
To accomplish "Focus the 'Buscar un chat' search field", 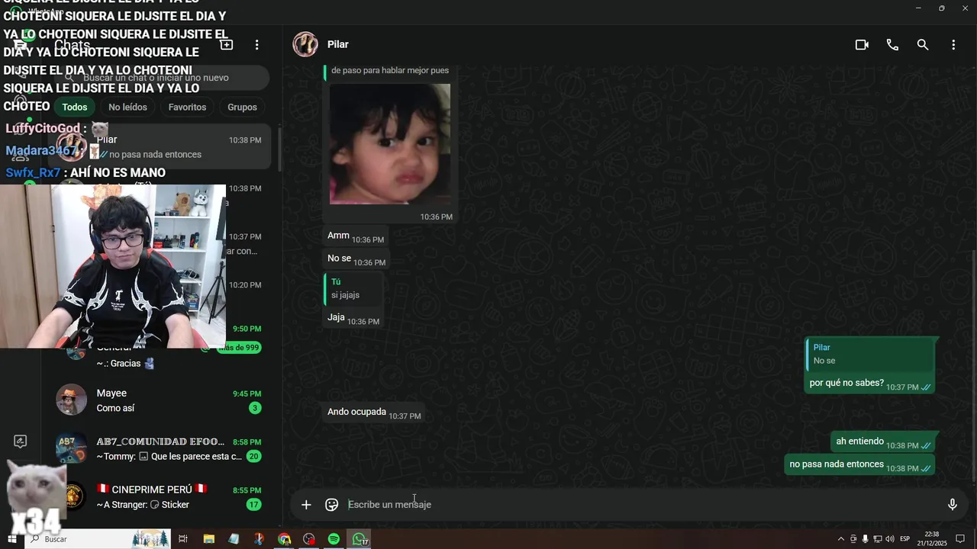I will pyautogui.click(x=162, y=78).
